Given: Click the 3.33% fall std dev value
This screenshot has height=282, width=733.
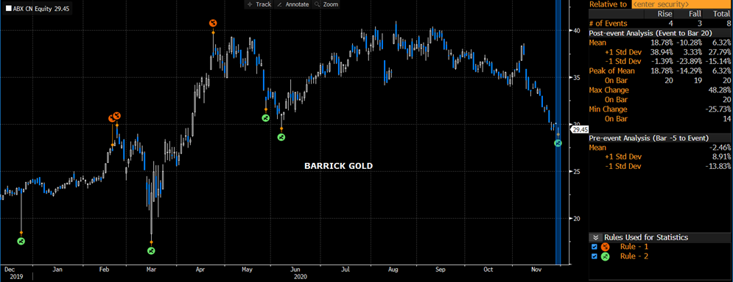Looking at the screenshot, I should point(692,51).
